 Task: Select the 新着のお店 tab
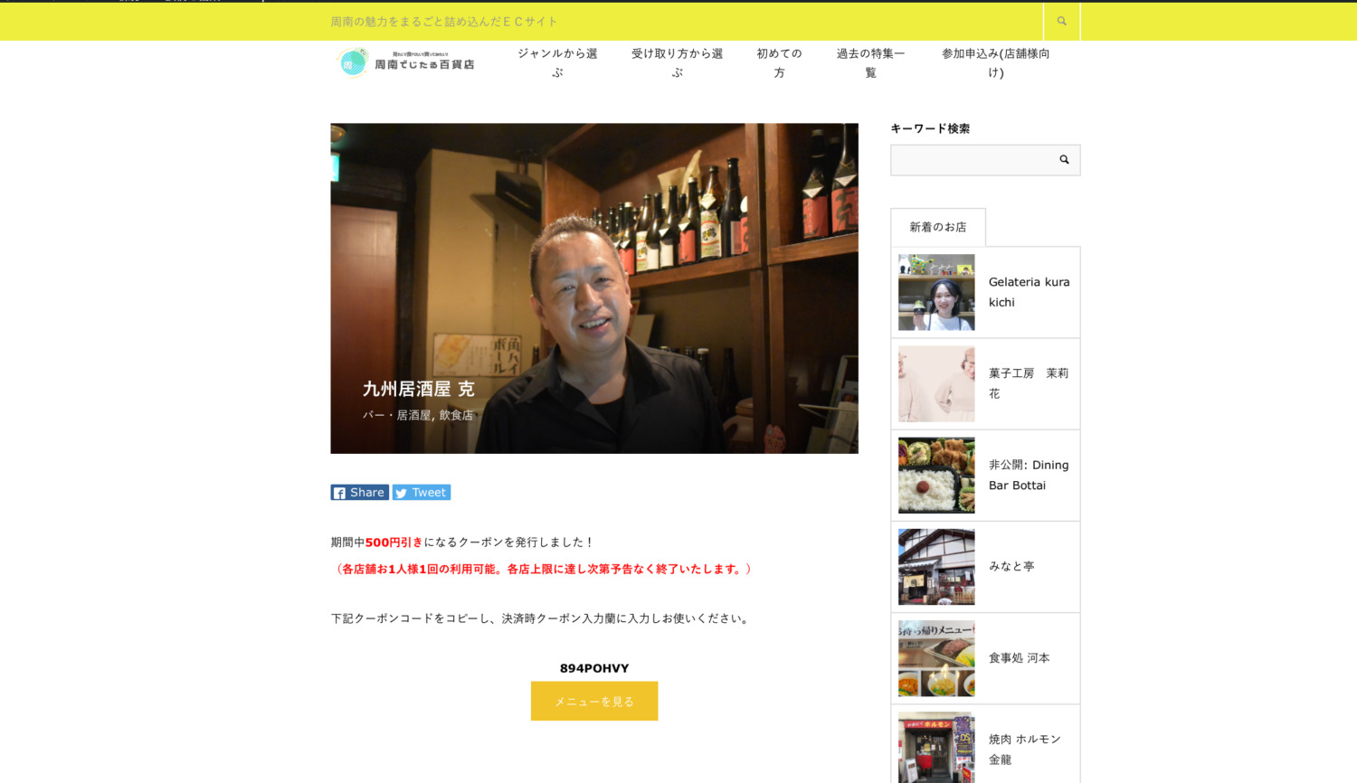click(938, 227)
